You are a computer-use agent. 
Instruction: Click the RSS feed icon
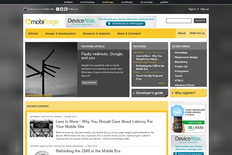tap(66, 9)
